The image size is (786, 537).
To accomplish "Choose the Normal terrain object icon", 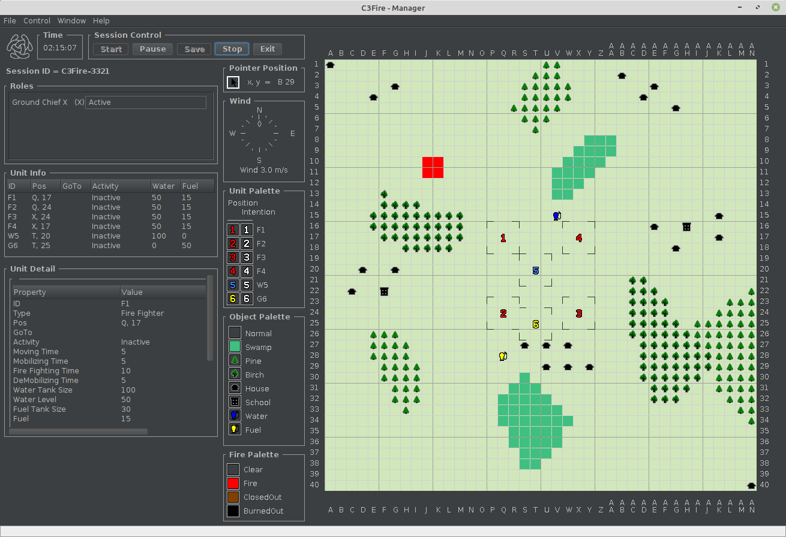I will 234,333.
